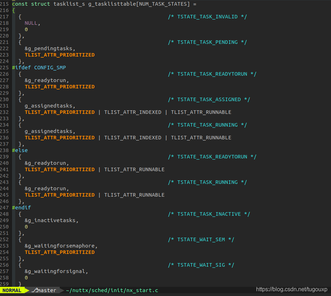Click TSTATE_TASK_PENDING comment
This screenshot has height=296, width=331.
click(x=207, y=42)
